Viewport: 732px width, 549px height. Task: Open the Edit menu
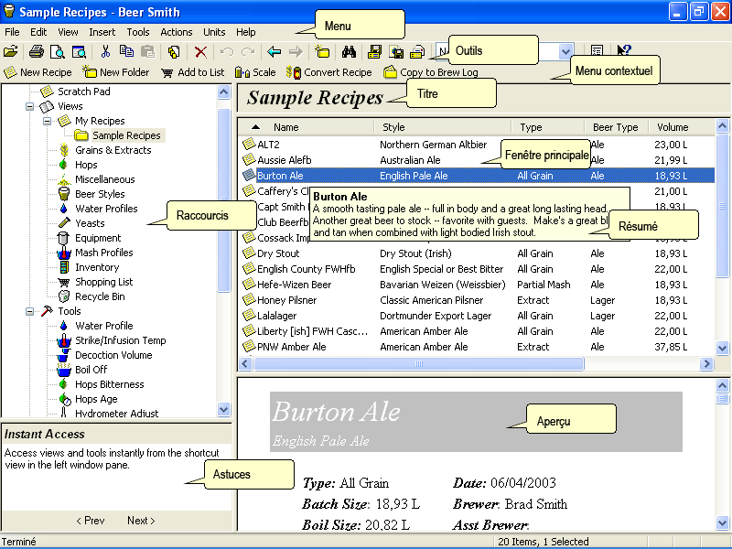coord(38,32)
